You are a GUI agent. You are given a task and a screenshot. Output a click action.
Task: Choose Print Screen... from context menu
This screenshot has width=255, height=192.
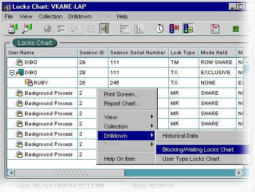click(127, 94)
